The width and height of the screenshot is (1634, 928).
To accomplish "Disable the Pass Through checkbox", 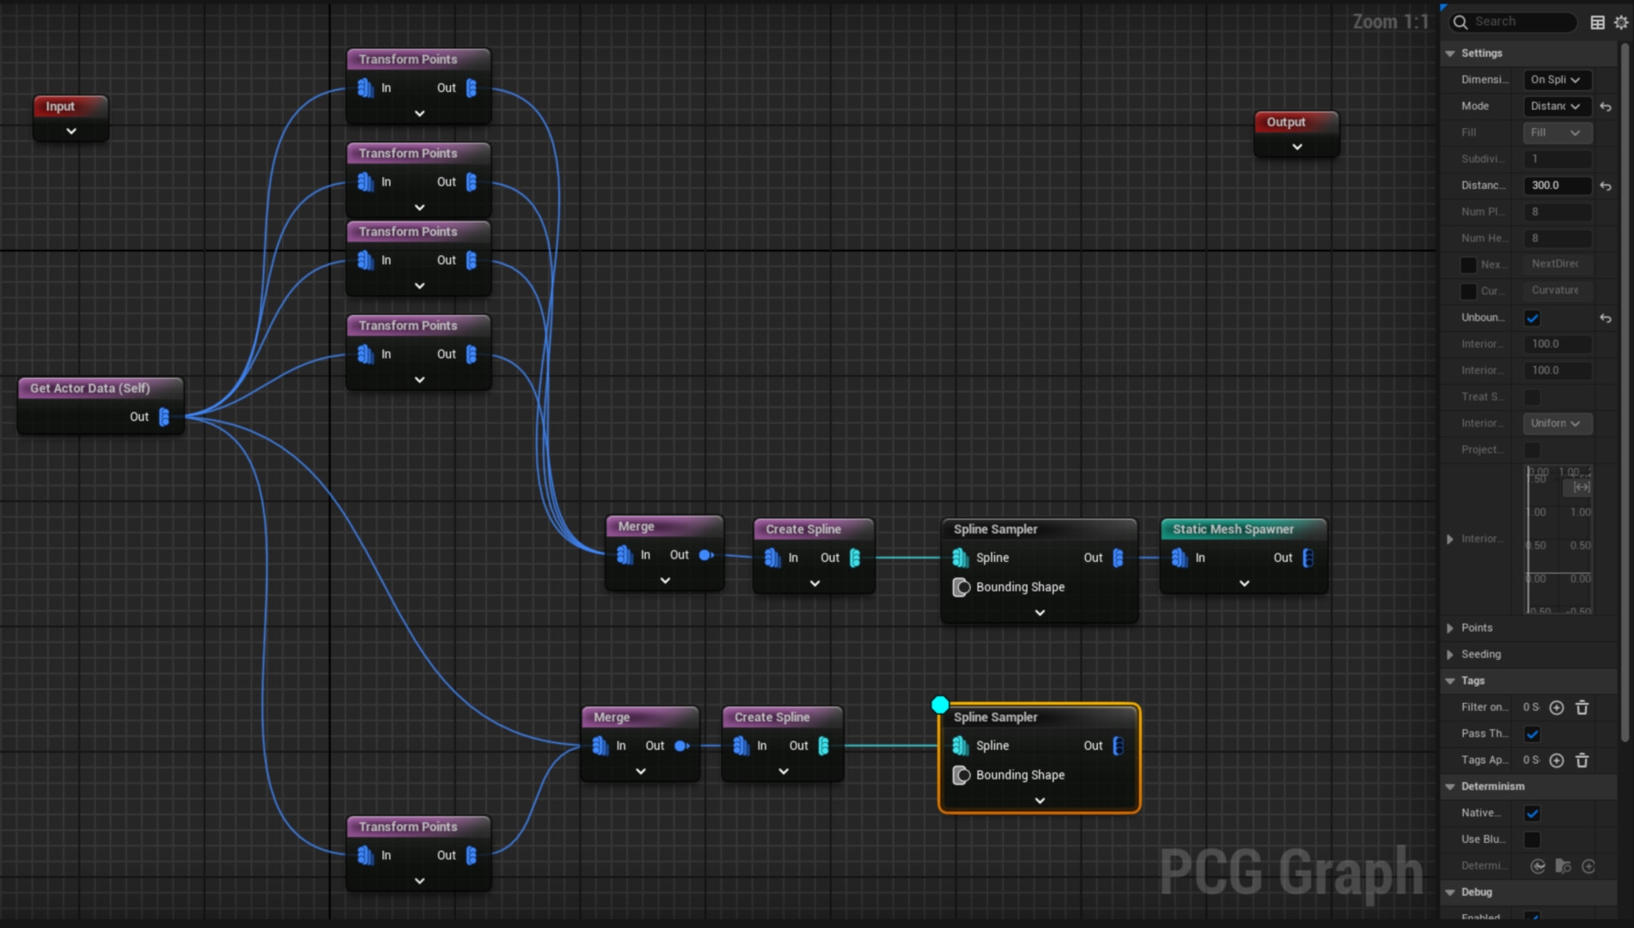I will (1532, 734).
